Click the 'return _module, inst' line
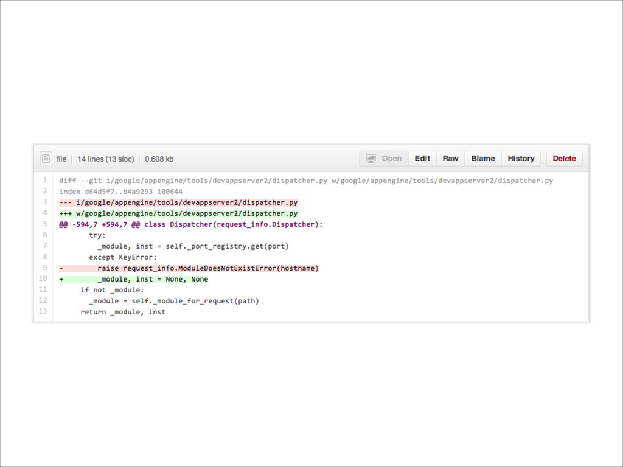This screenshot has width=623, height=467. pyautogui.click(x=123, y=312)
